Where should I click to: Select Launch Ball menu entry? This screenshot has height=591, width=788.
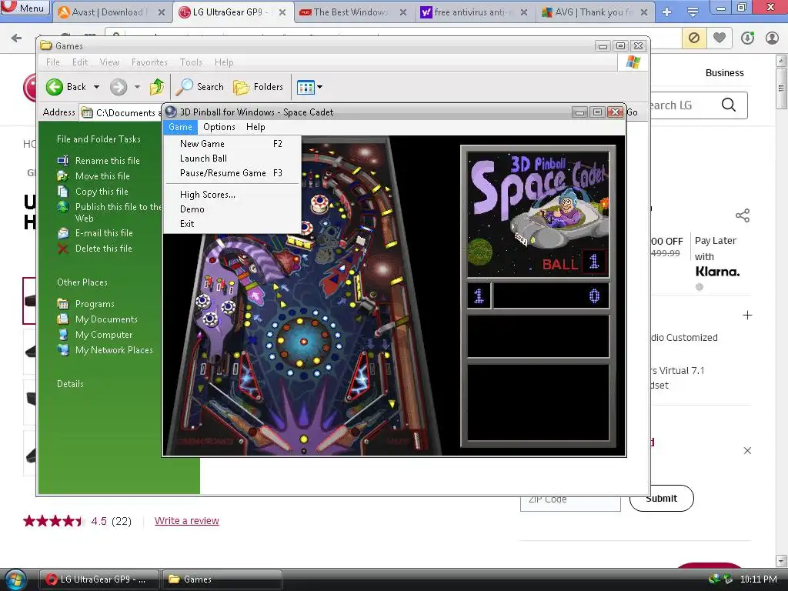click(x=232, y=159)
